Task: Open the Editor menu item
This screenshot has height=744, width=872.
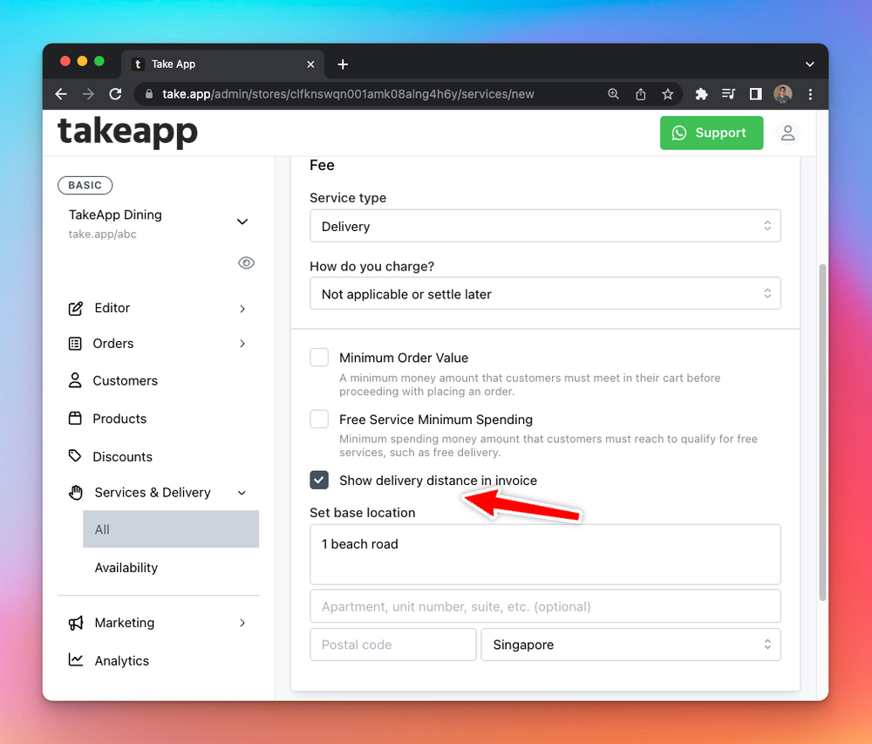Action: (x=112, y=308)
